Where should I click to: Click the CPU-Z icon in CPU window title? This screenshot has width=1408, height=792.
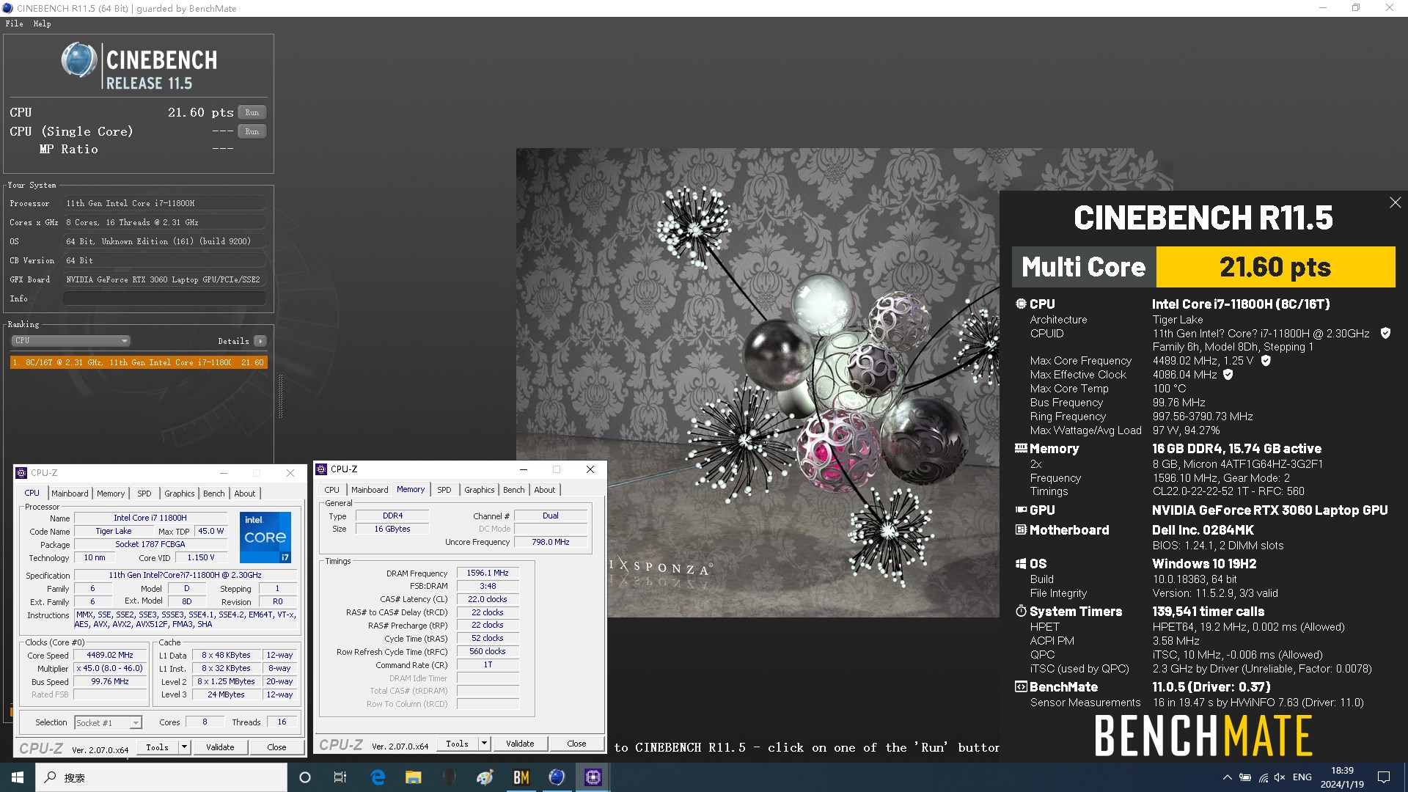(22, 473)
